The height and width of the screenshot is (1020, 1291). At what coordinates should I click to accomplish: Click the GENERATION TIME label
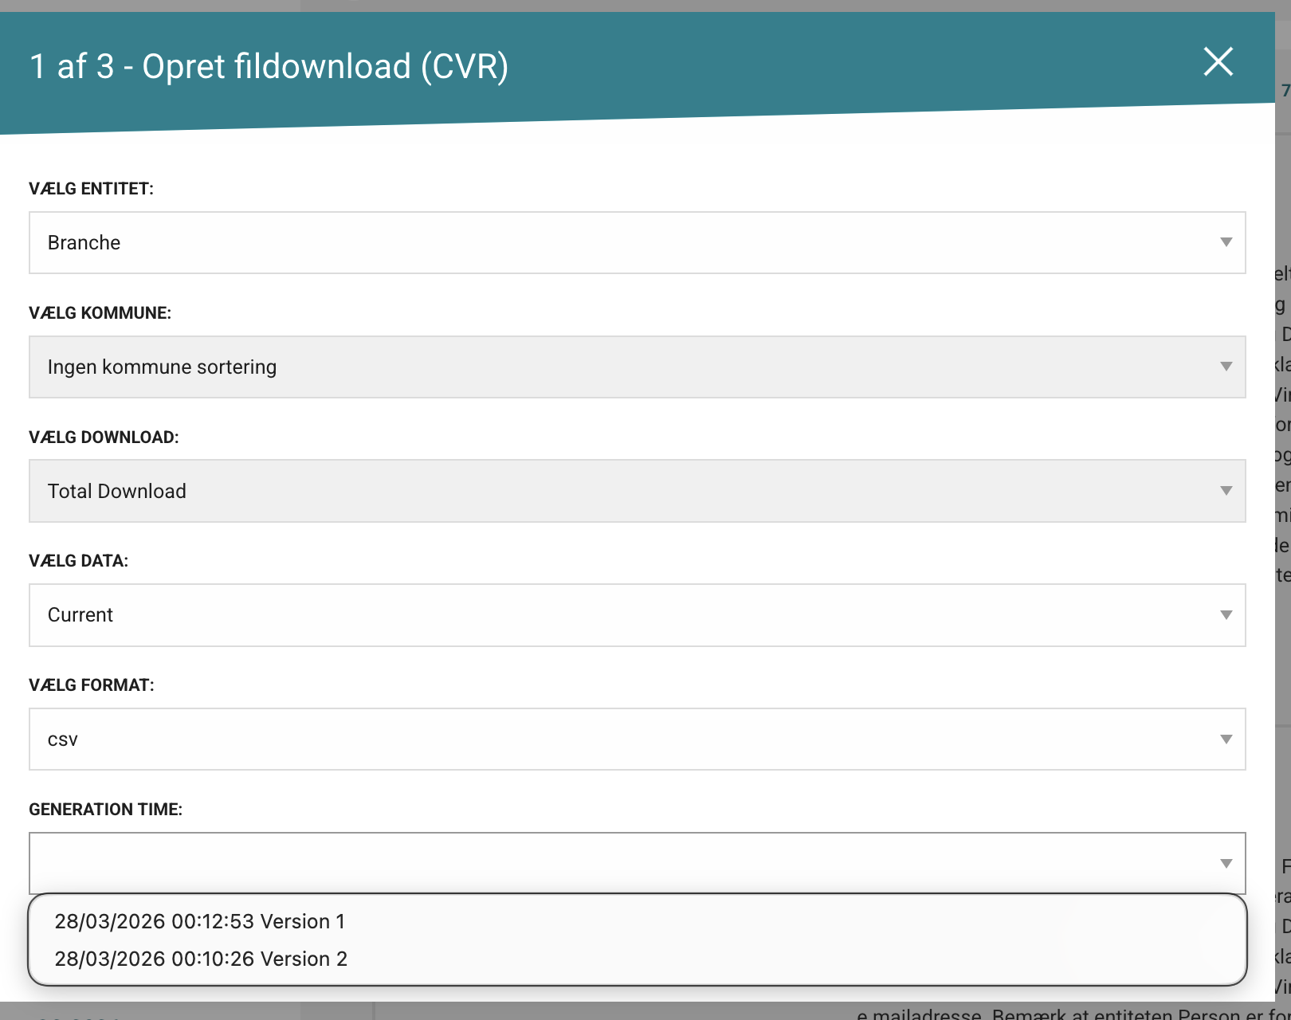pyautogui.click(x=105, y=810)
